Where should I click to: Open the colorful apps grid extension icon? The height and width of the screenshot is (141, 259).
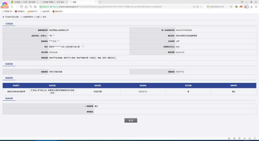tap(235, 6)
